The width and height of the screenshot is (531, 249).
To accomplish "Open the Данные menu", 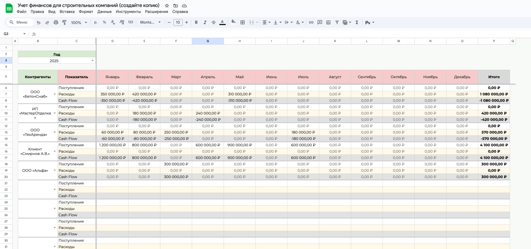I will click(x=104, y=12).
